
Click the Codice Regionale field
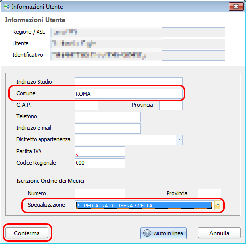[x=100, y=163]
